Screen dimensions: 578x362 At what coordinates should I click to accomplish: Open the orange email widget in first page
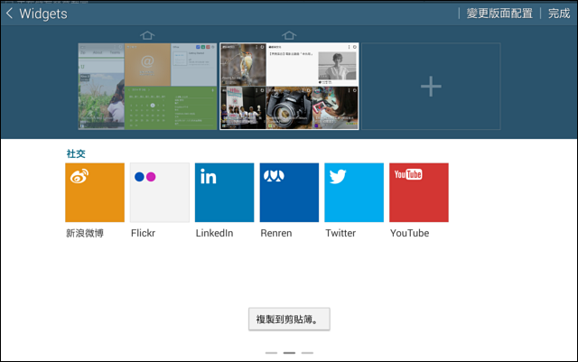[x=147, y=64]
